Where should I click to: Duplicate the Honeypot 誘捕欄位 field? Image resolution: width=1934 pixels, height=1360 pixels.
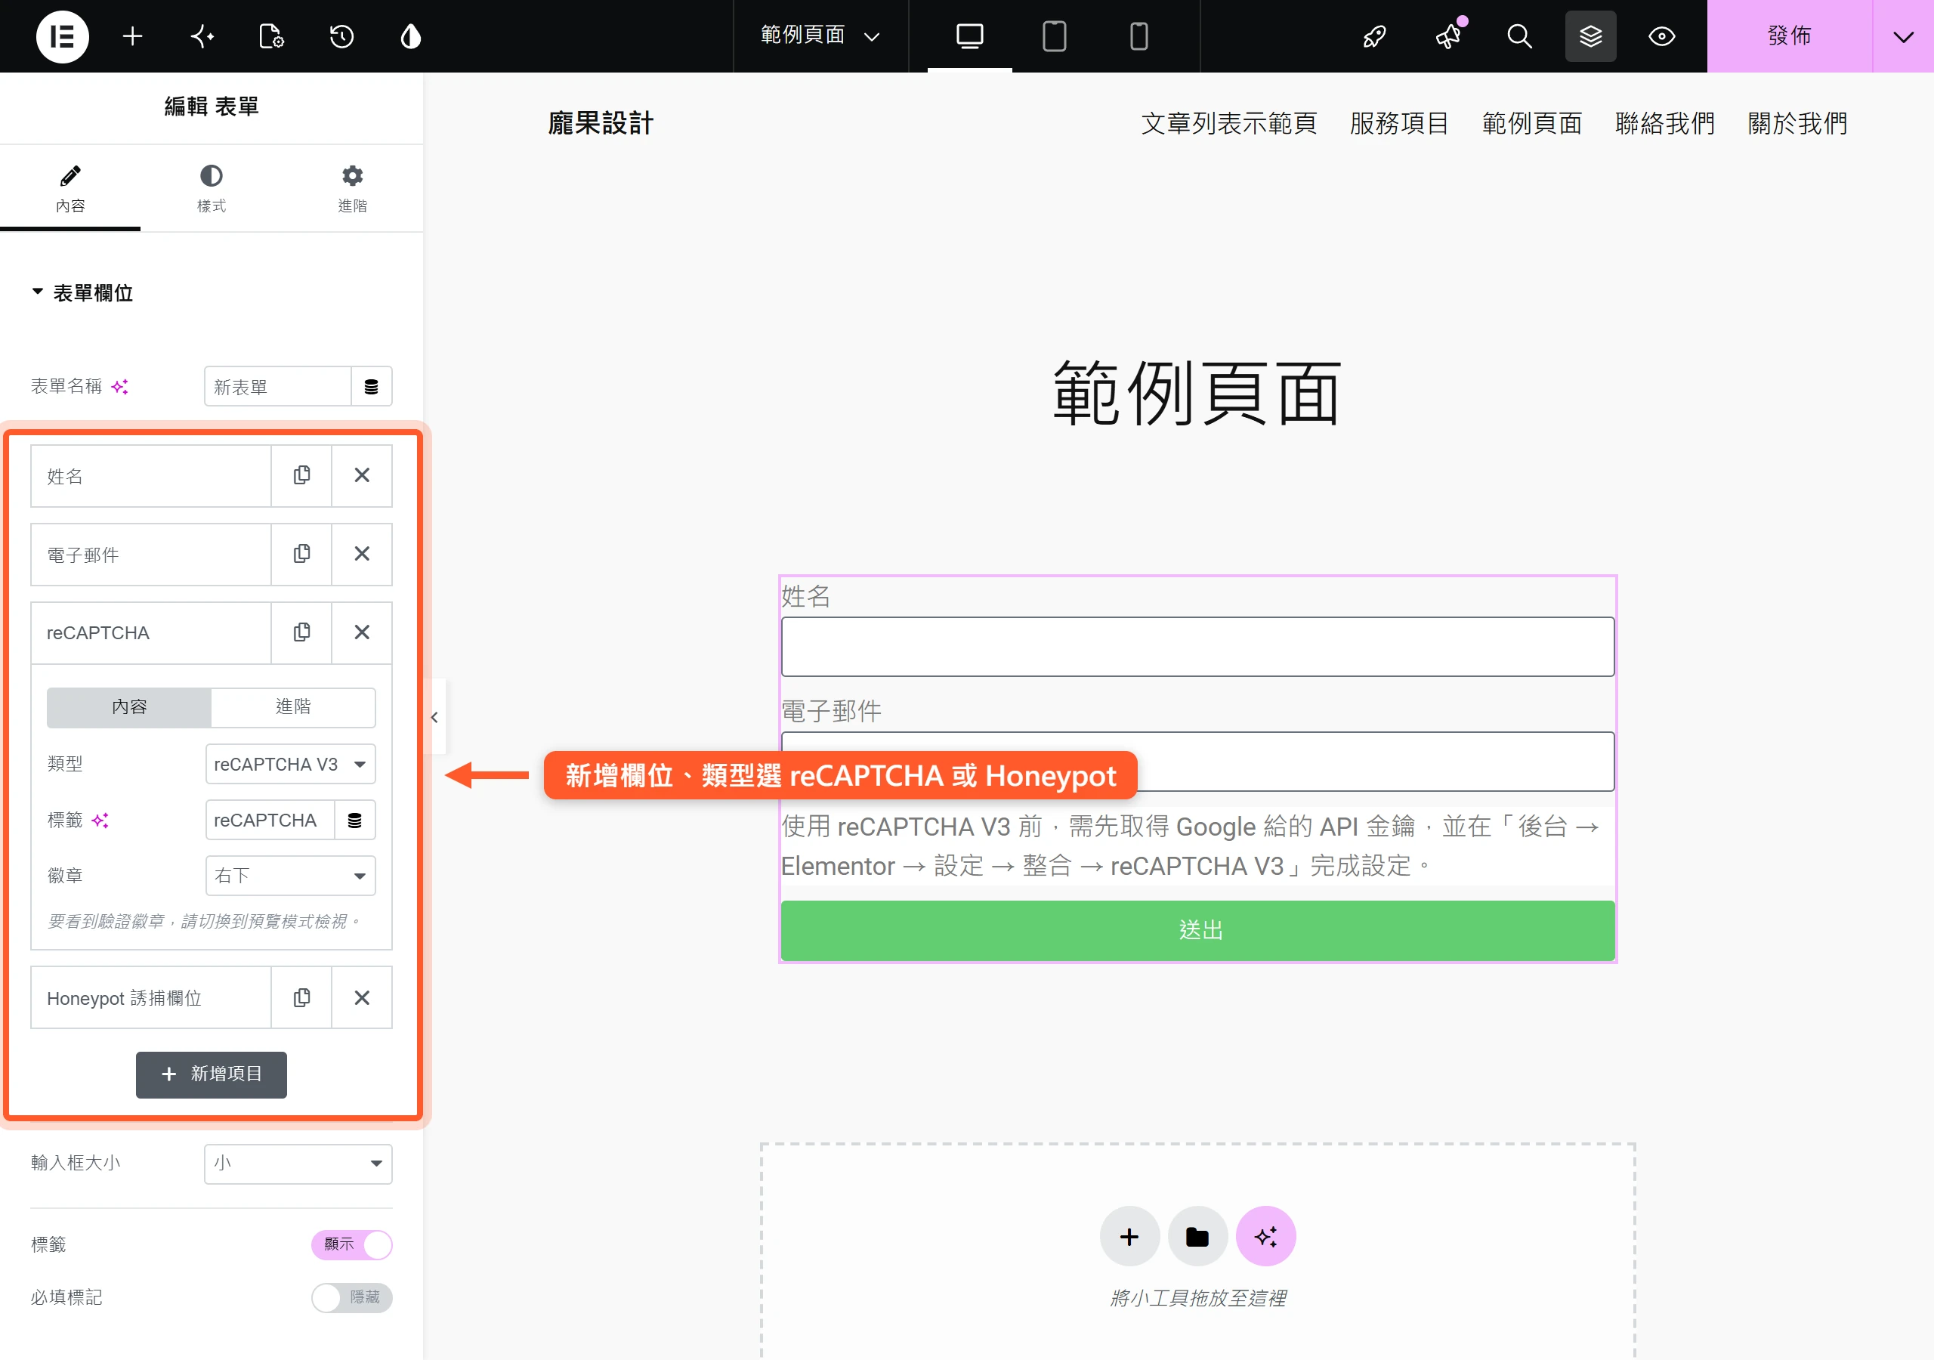pyautogui.click(x=301, y=999)
